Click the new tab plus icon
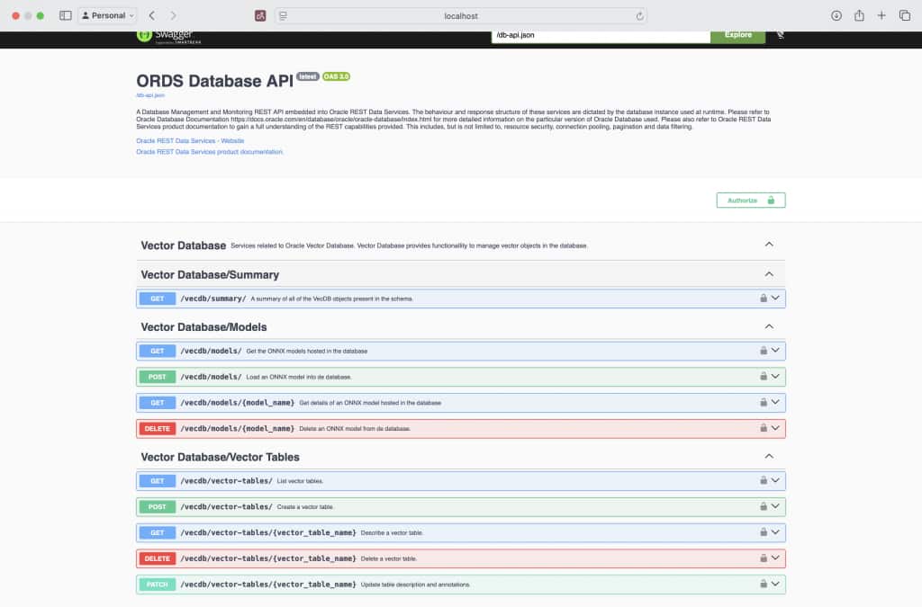This screenshot has width=922, height=607. coord(881,14)
